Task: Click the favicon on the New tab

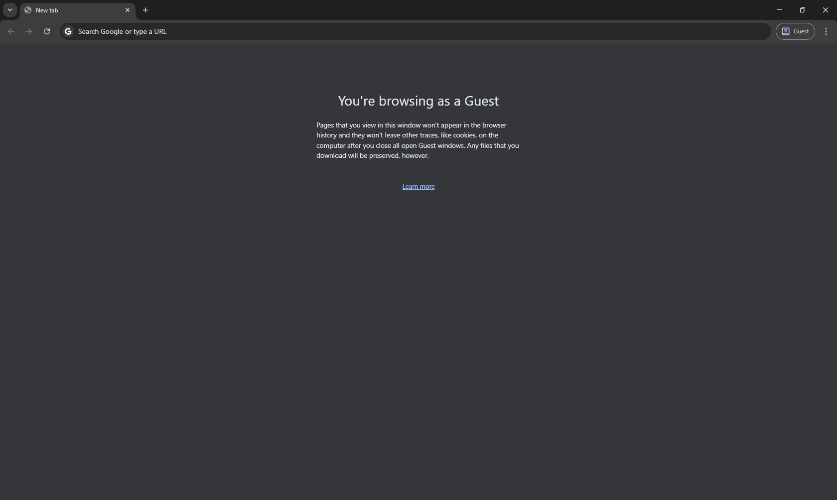Action: (x=28, y=10)
